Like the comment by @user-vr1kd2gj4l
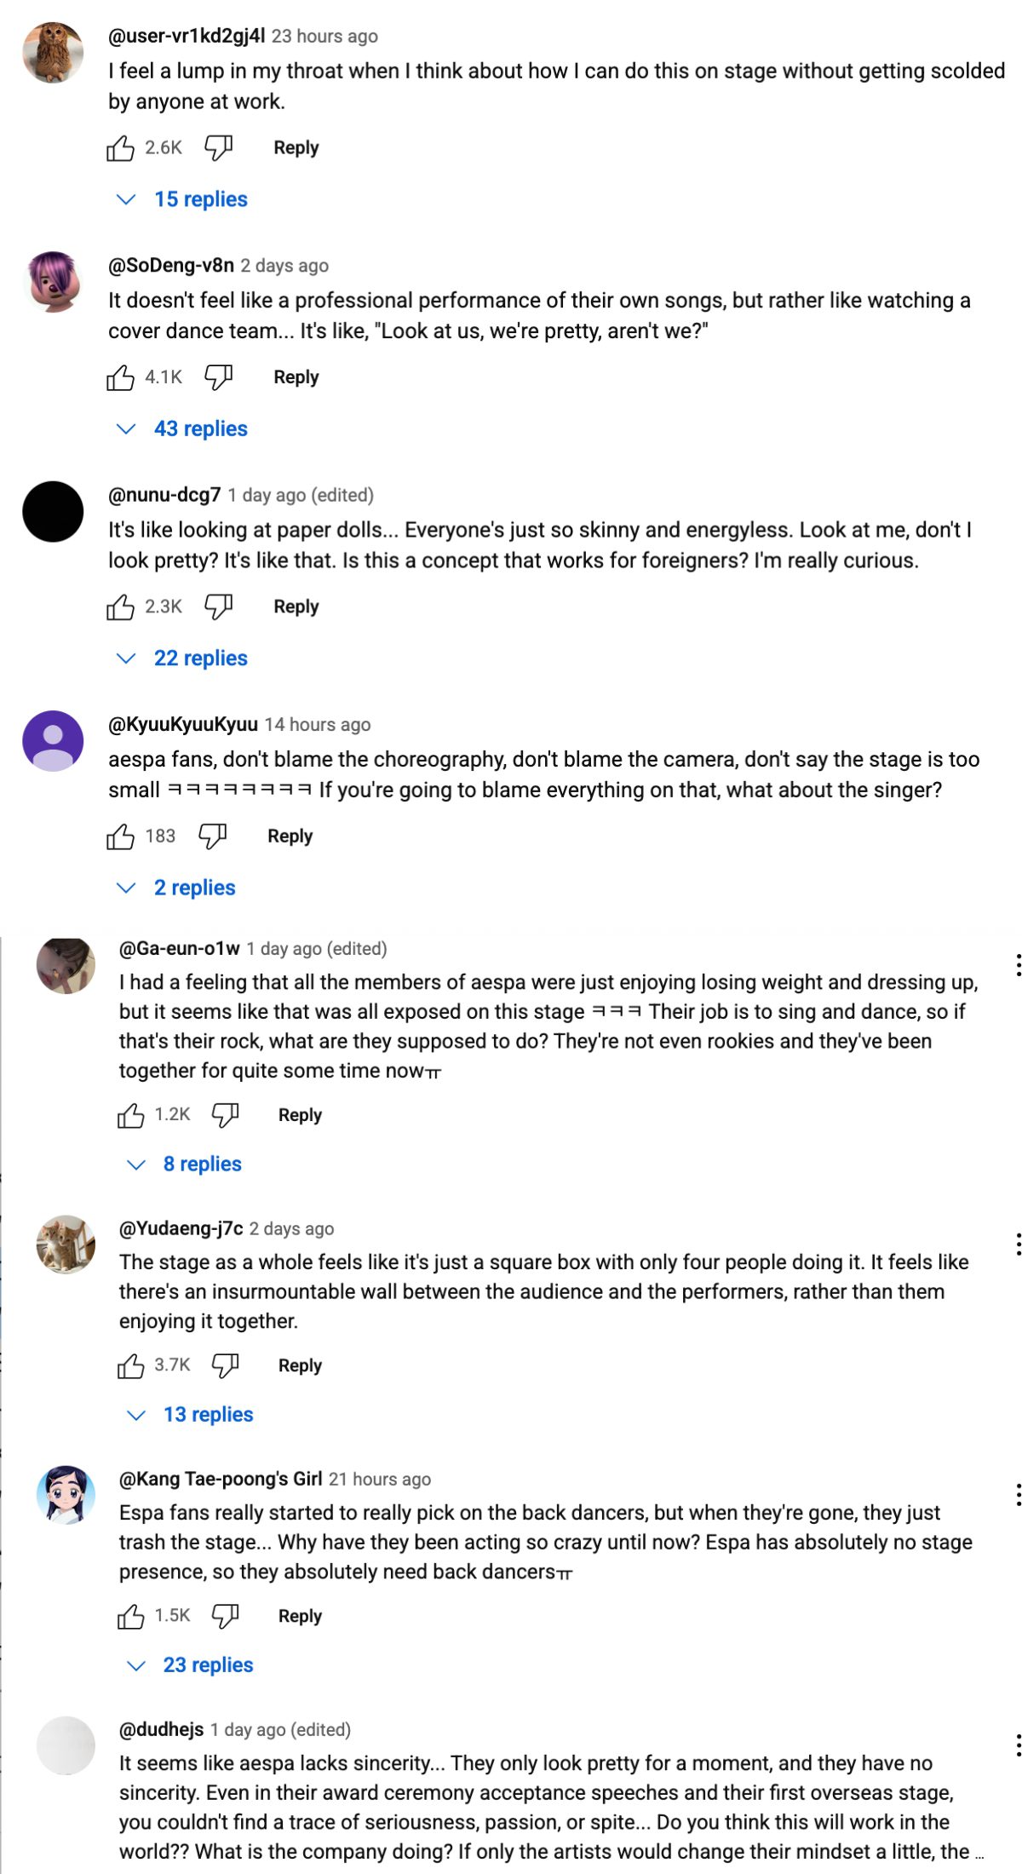Viewport: 1022px width, 1874px height. (x=120, y=148)
